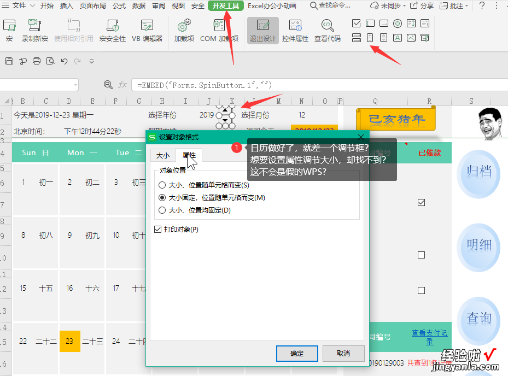Click the fx insert function icon
This screenshot has height=376, width=508.
point(122,85)
